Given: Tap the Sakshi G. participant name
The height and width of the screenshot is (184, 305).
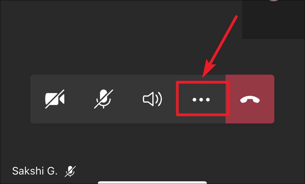Looking at the screenshot, I should click(x=35, y=171).
